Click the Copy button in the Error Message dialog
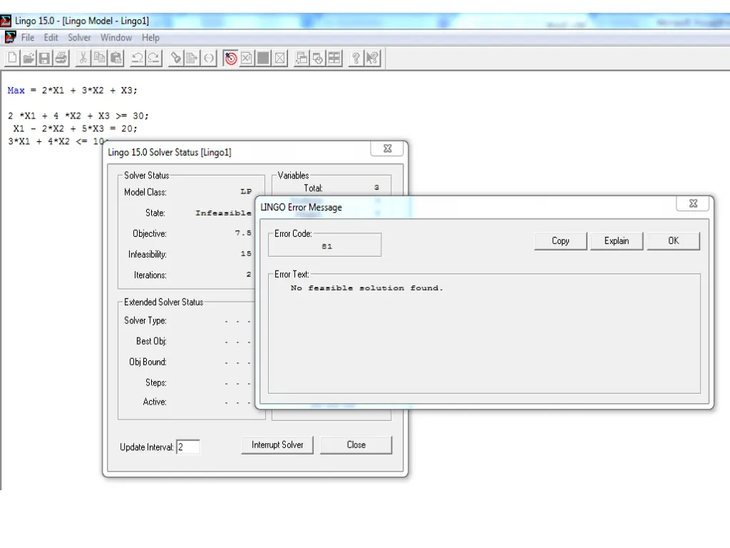Image resolution: width=730 pixels, height=548 pixels. (x=560, y=241)
